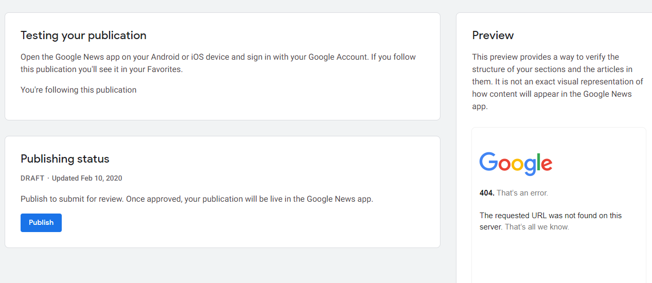This screenshot has width=652, height=283.
Task: Select the 'Testing your publication' heading
Action: [83, 36]
